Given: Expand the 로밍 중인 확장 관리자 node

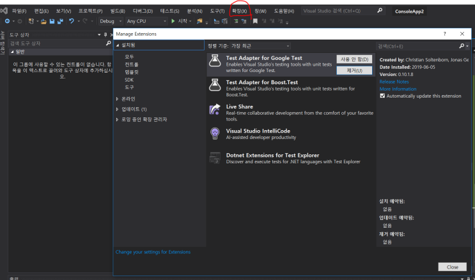Looking at the screenshot, I should click(117, 119).
